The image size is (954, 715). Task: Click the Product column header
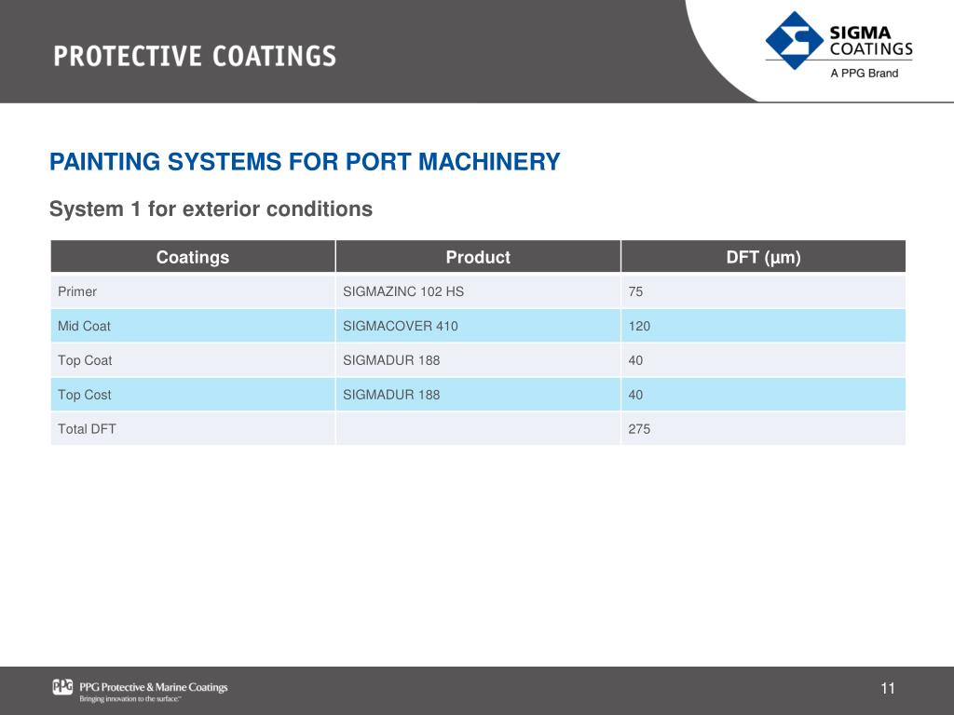click(478, 257)
